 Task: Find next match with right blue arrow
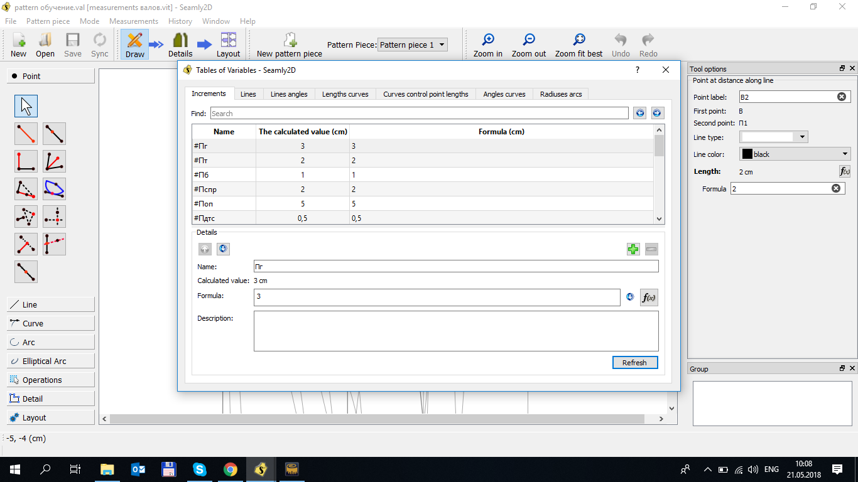[657, 113]
